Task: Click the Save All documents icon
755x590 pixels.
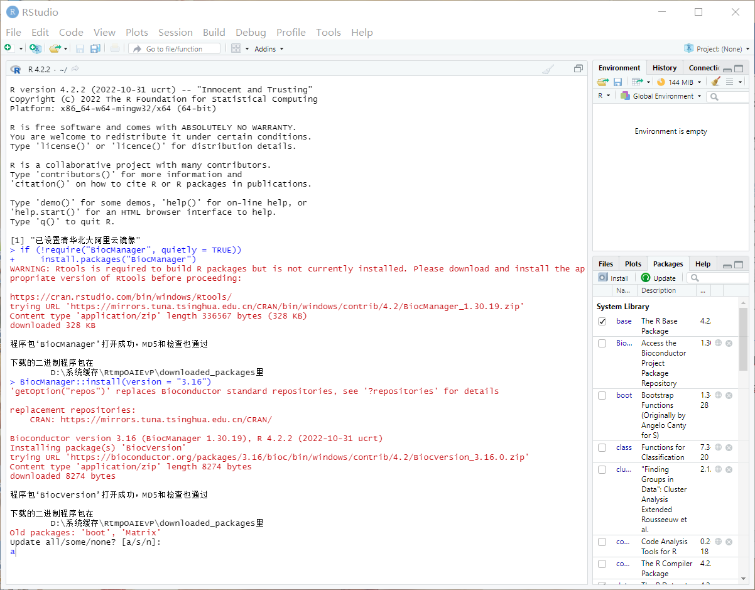Action: click(x=95, y=48)
